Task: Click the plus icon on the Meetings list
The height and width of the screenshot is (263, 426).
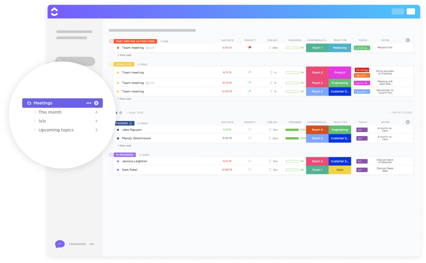Action: click(96, 103)
